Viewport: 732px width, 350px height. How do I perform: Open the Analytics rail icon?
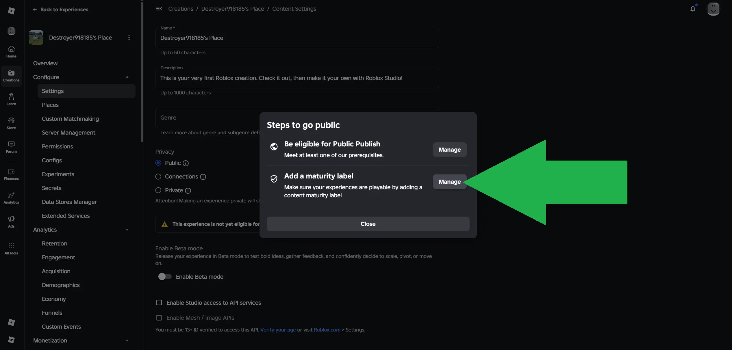[11, 198]
